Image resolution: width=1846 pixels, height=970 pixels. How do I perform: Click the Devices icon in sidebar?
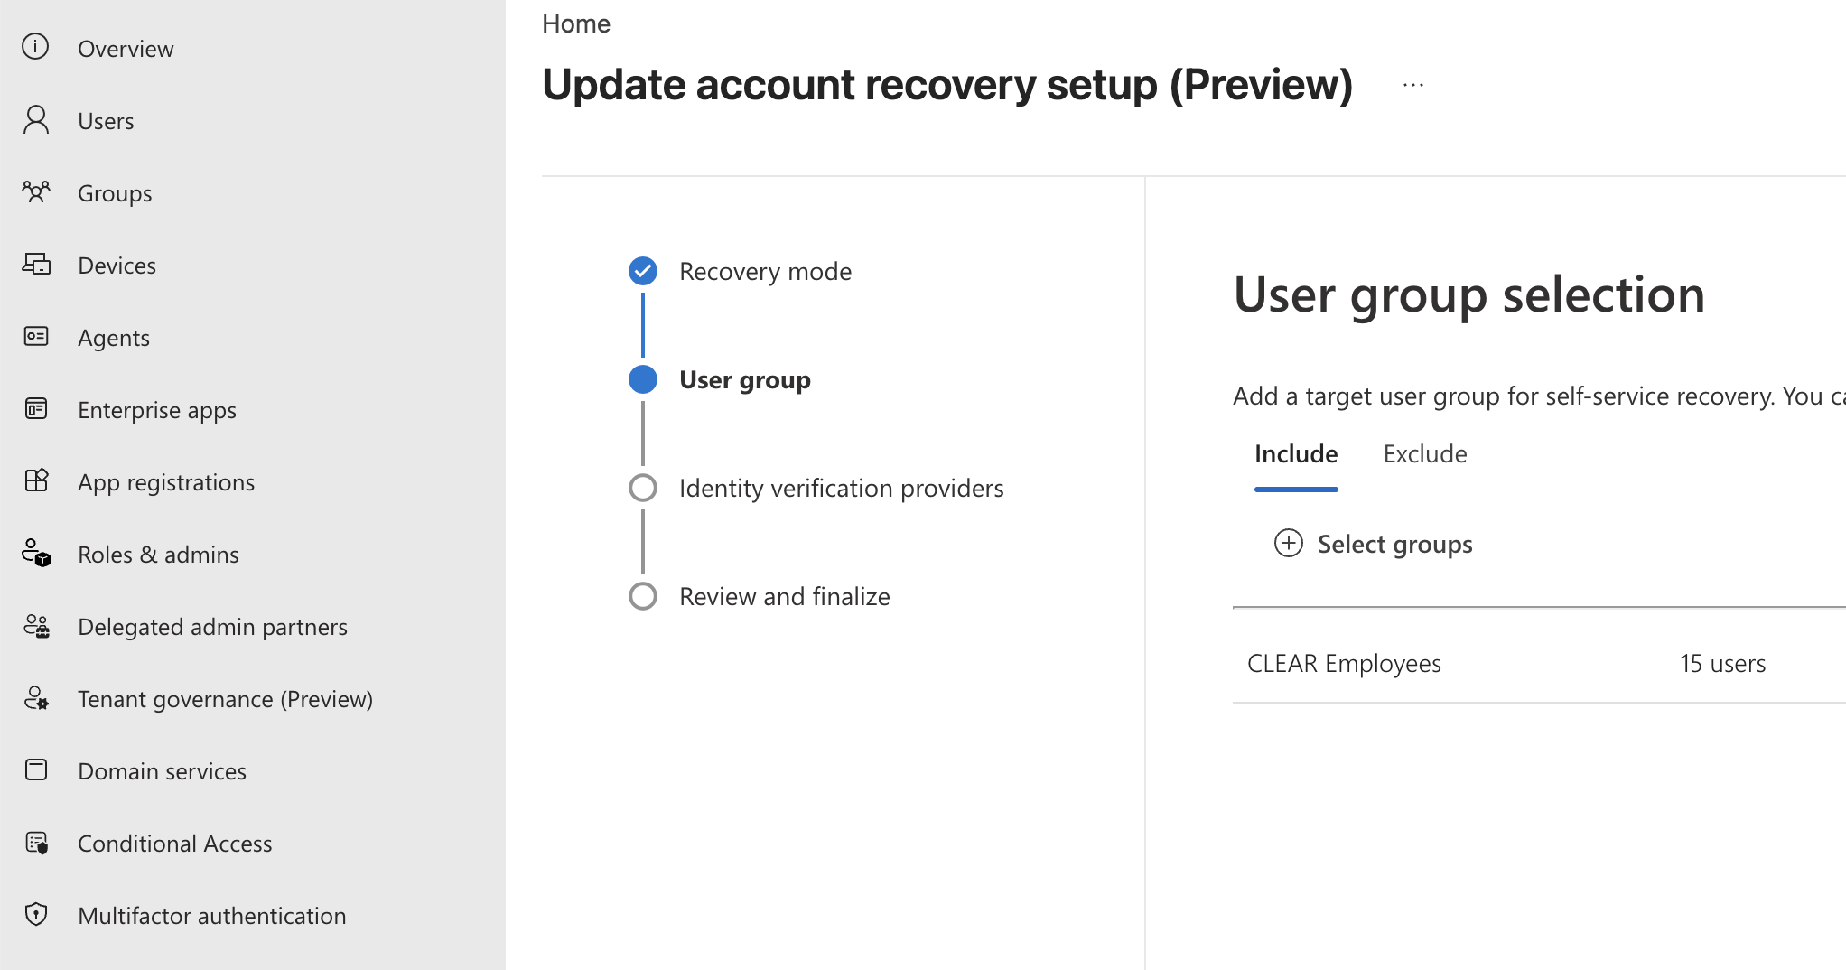[x=35, y=264]
